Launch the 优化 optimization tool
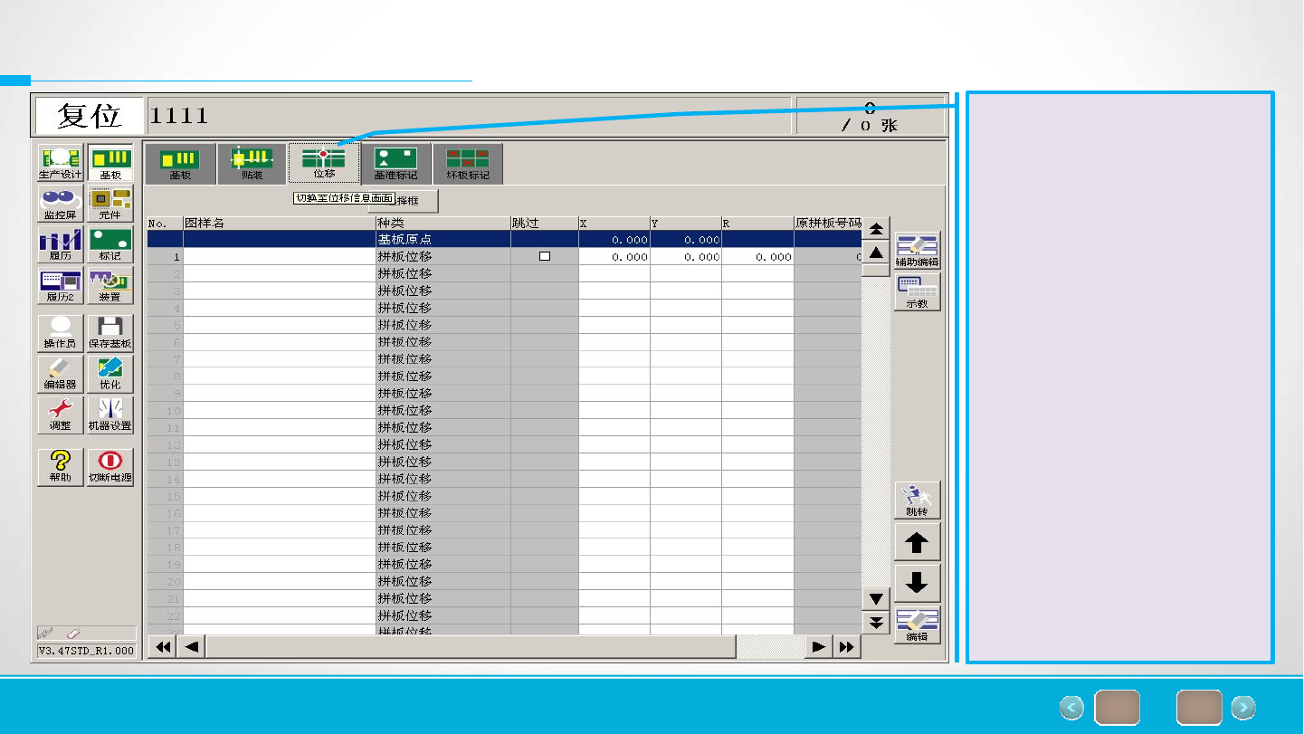1304x734 pixels. pos(110,374)
